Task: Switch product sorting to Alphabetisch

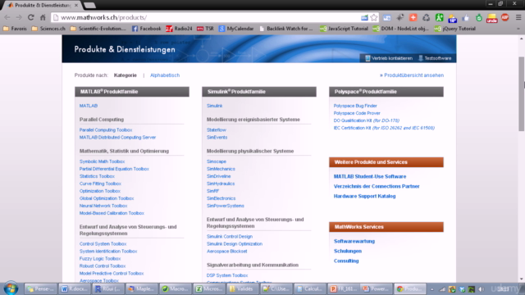Action: click(165, 75)
